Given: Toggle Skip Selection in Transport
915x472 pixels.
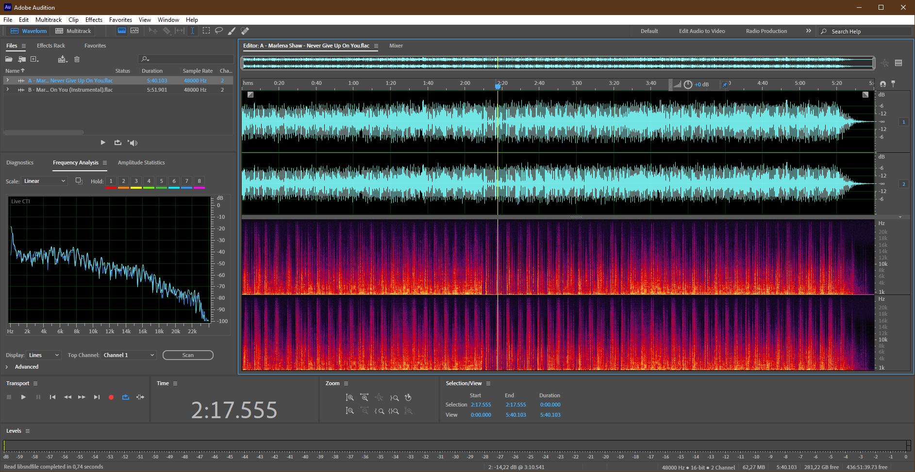Looking at the screenshot, I should click(x=140, y=397).
